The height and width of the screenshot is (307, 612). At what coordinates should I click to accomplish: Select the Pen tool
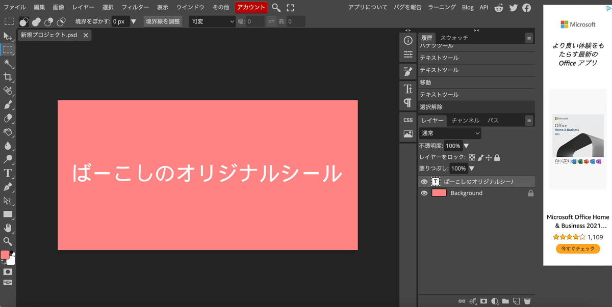8,187
